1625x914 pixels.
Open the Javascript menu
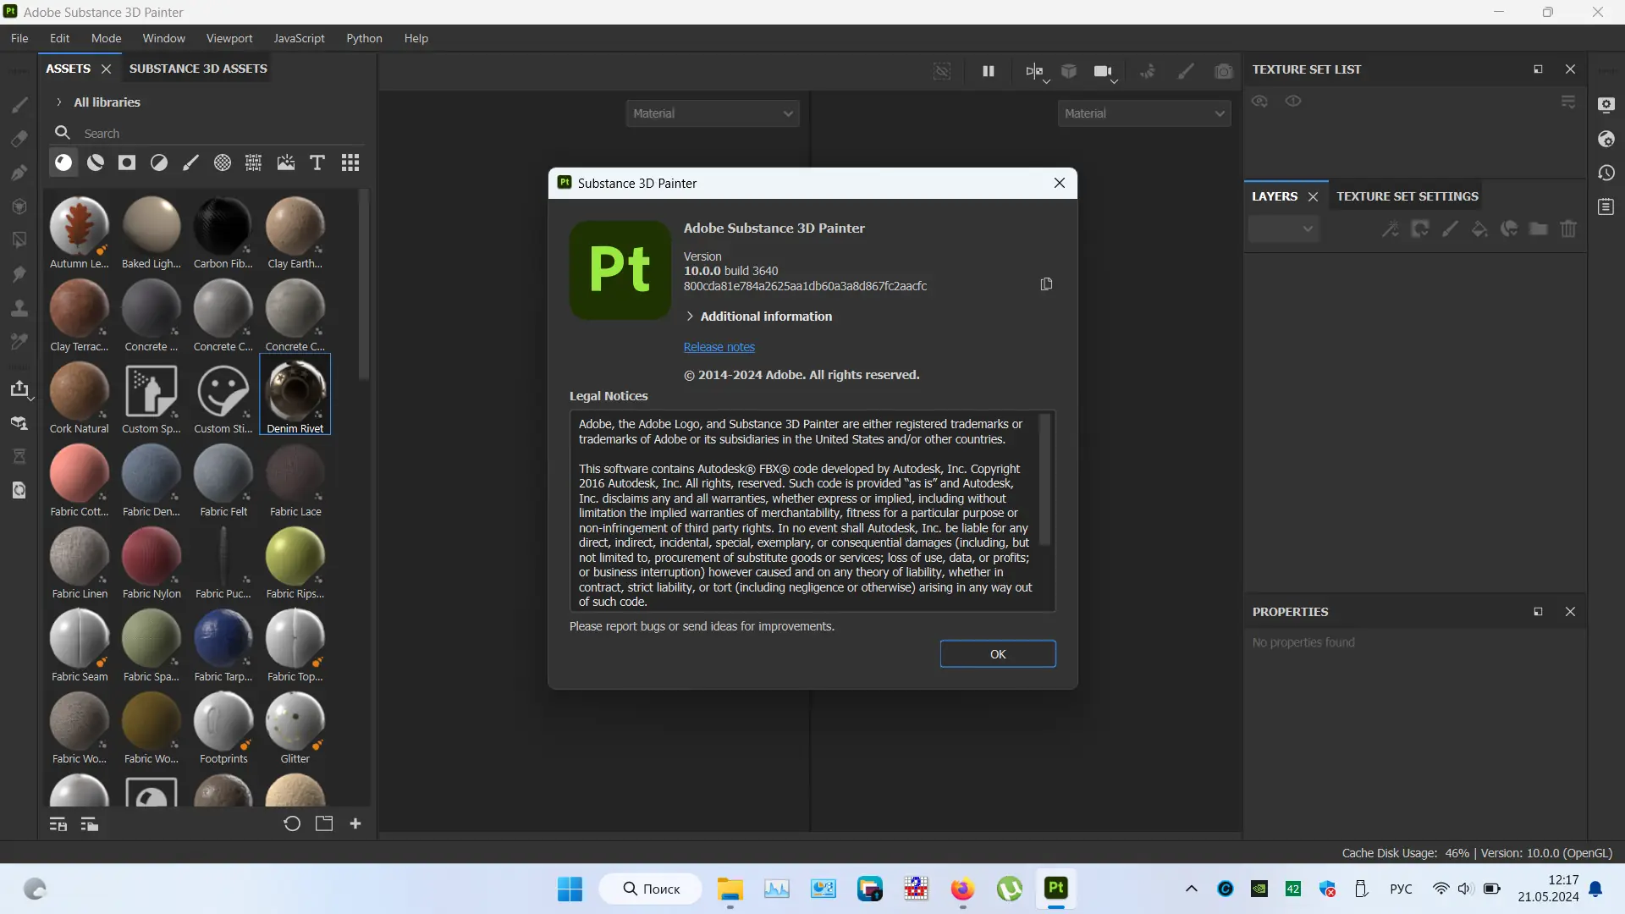[300, 38]
